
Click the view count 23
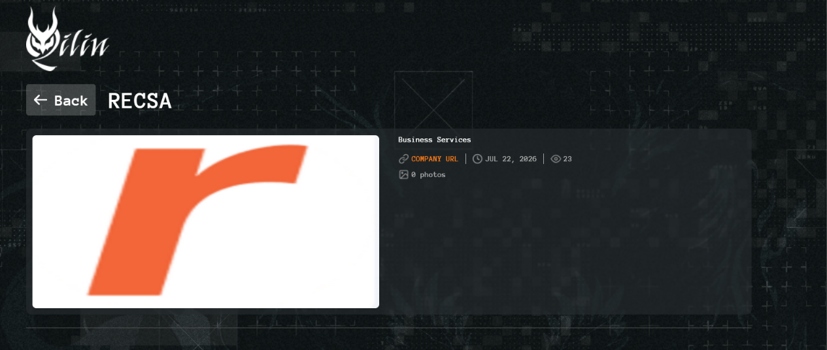(567, 159)
